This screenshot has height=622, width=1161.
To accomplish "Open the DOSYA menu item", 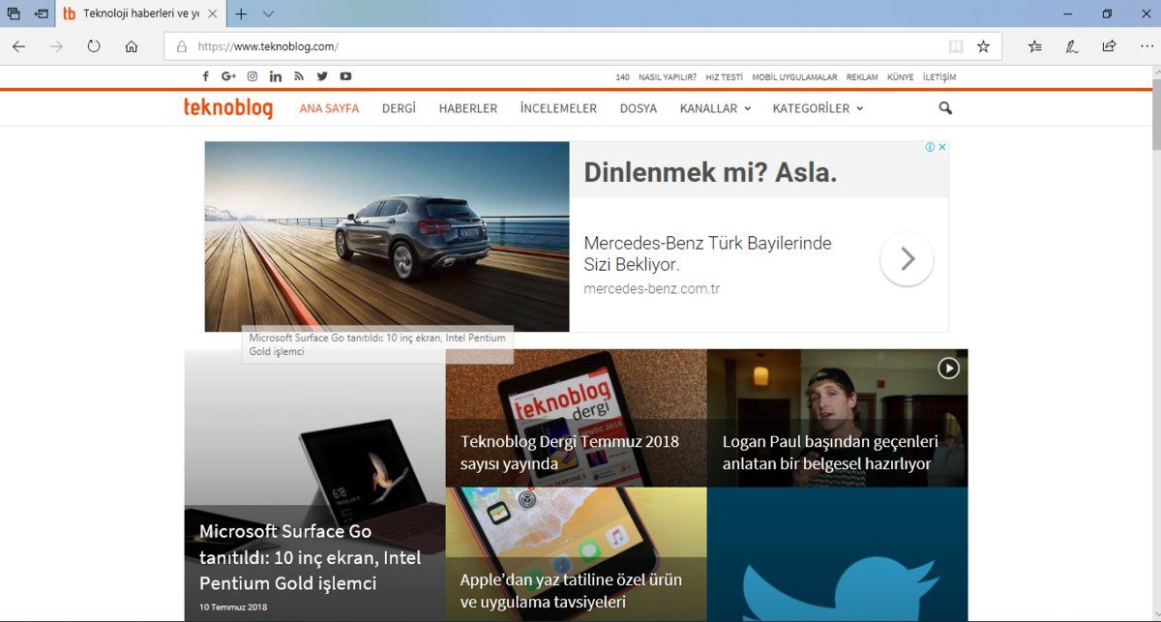I will (x=639, y=108).
